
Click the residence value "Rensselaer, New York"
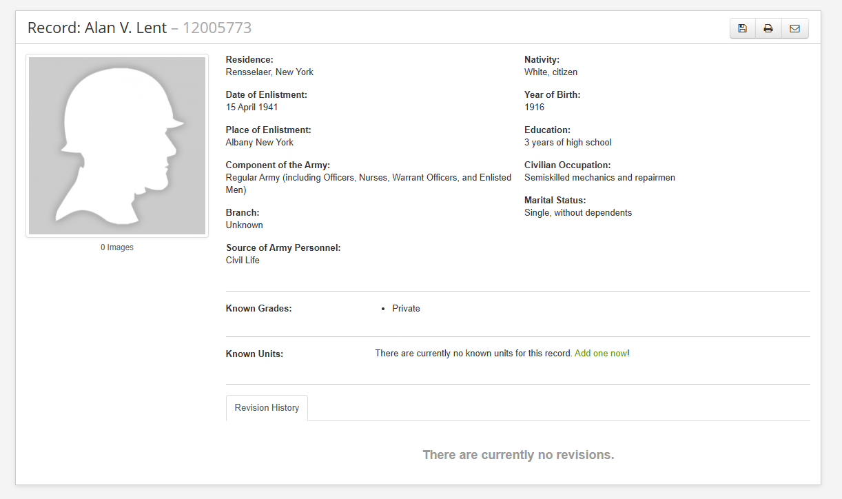coord(269,72)
